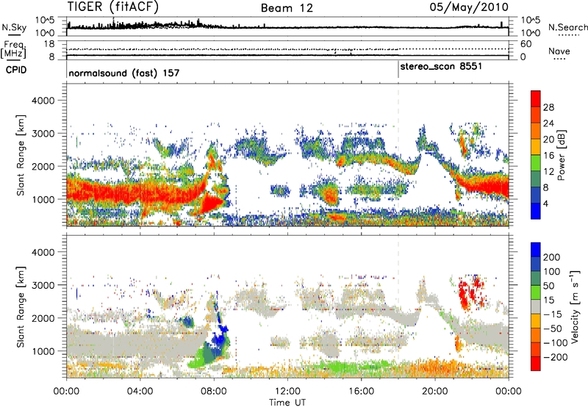The width and height of the screenshot is (588, 407).
Task: Click the "4" tick on Power colorbar
Action: (x=545, y=203)
